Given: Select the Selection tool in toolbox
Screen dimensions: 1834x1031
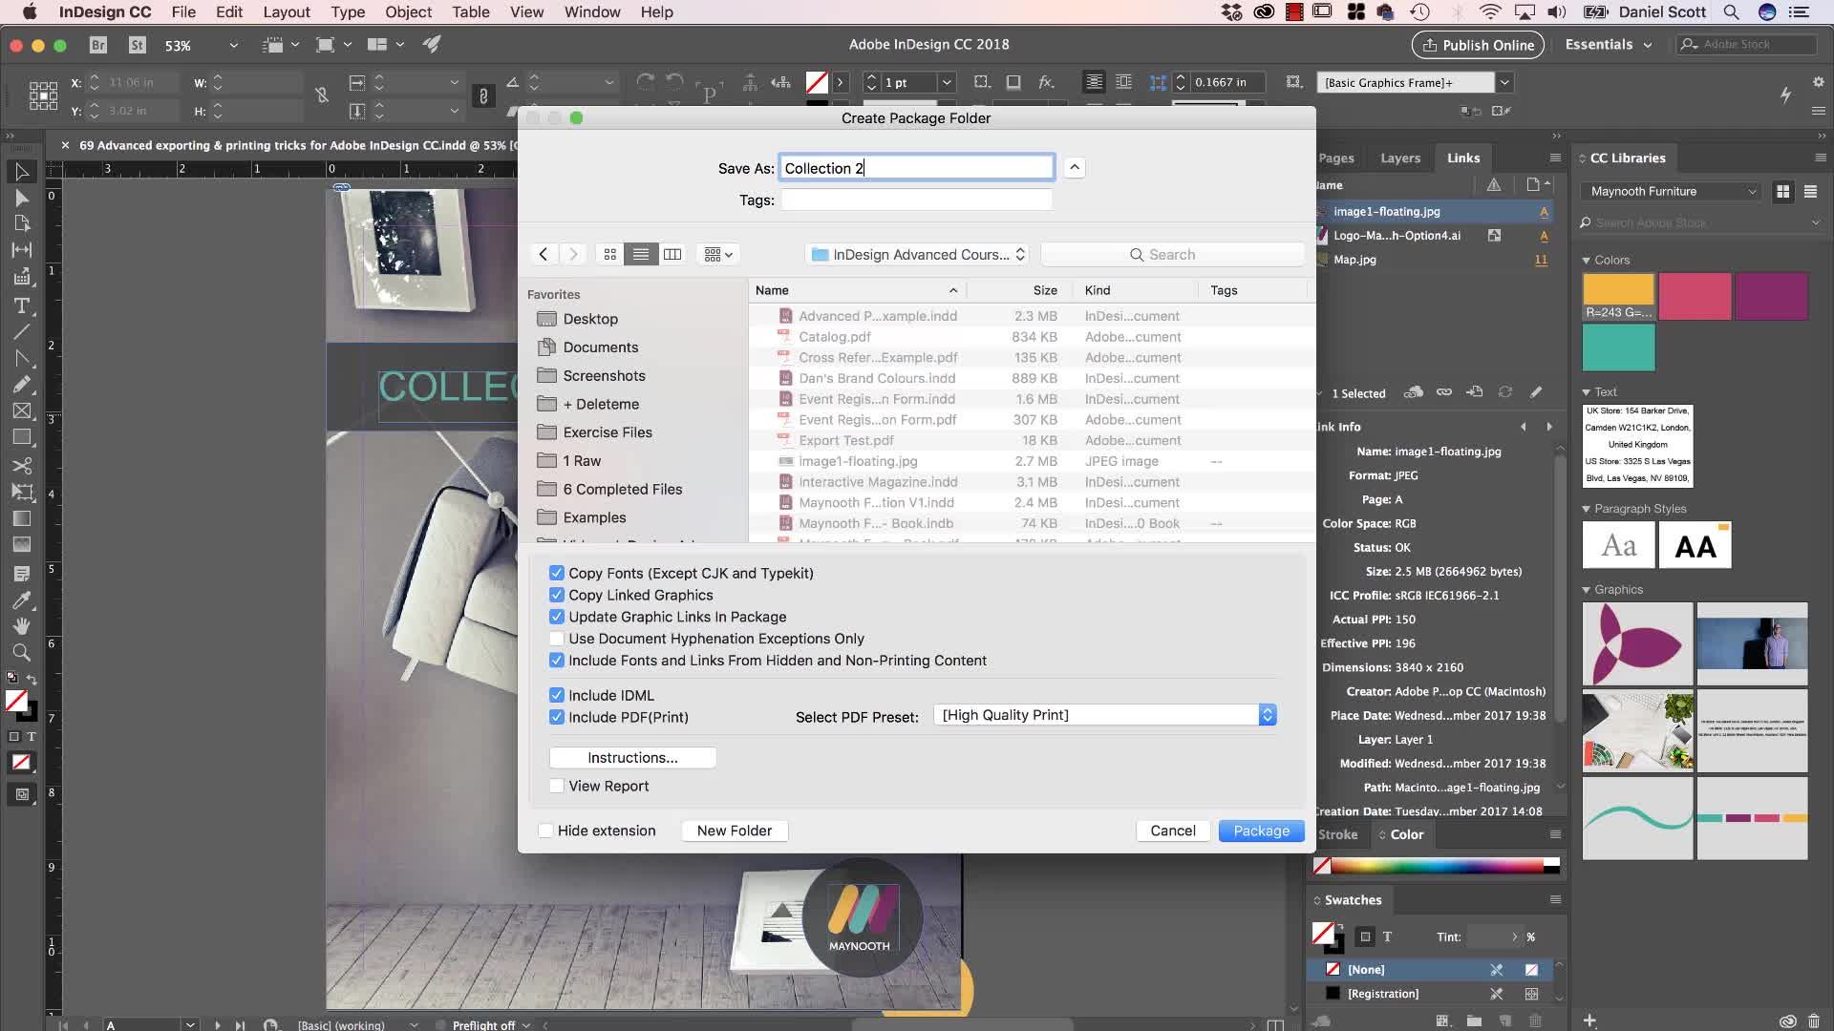Looking at the screenshot, I should click(21, 172).
